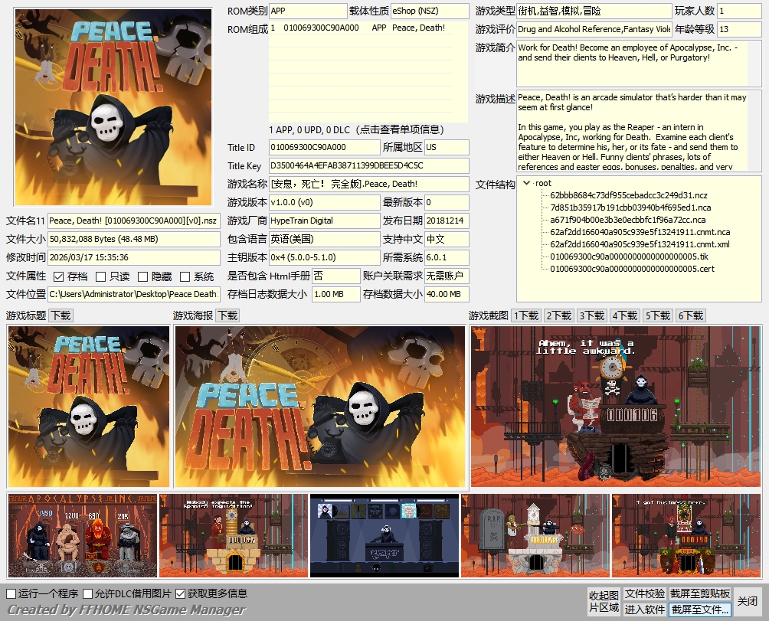Collapse the root node in file structure

pos(526,183)
